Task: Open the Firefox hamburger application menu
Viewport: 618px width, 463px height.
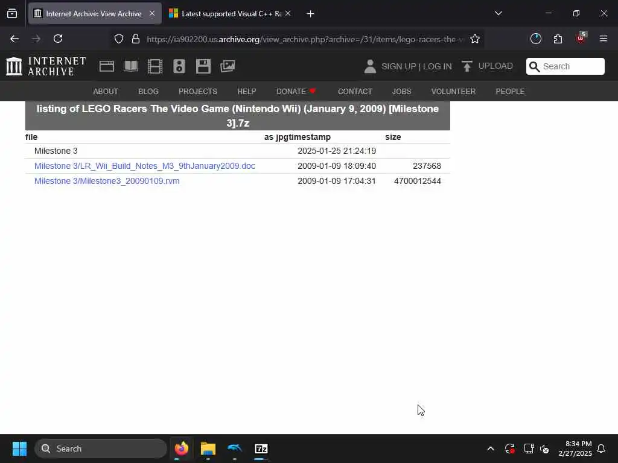Action: pyautogui.click(x=604, y=39)
